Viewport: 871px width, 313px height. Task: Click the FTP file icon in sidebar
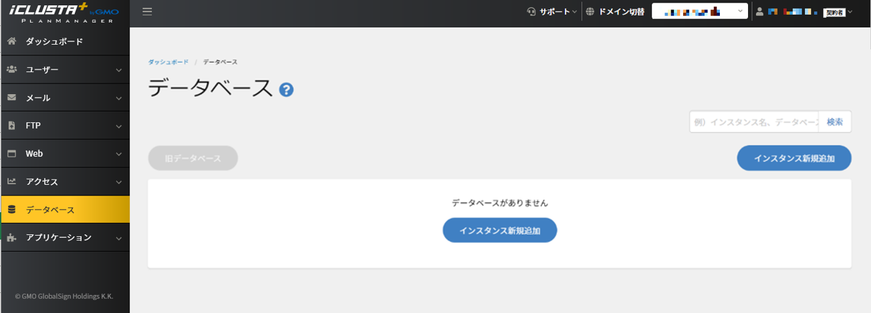(11, 125)
